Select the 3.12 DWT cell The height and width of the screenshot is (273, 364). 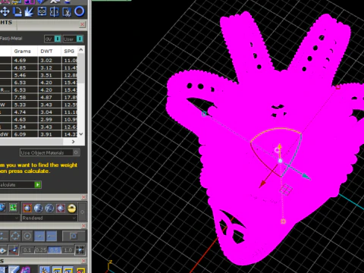click(x=49, y=67)
